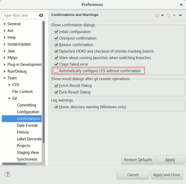The height and width of the screenshot is (184, 186).
Task: Close the Preferences dialog
Action: [181, 5]
